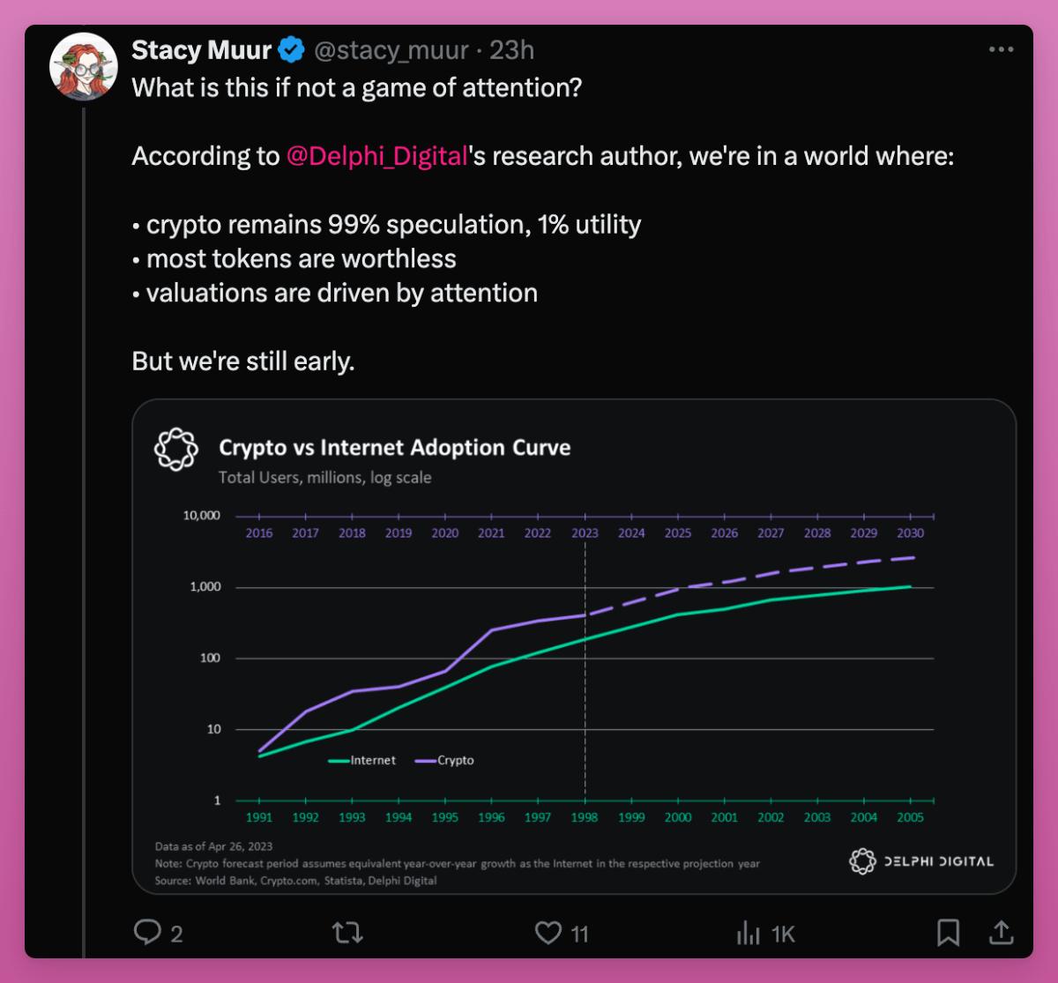Like the tweet with the heart icon
The height and width of the screenshot is (983, 1058).
[x=548, y=932]
